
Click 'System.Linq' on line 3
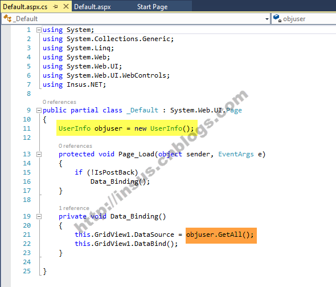coord(88,48)
